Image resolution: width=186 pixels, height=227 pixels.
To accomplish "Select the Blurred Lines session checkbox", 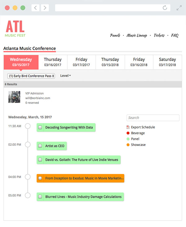I will [x=40, y=197].
